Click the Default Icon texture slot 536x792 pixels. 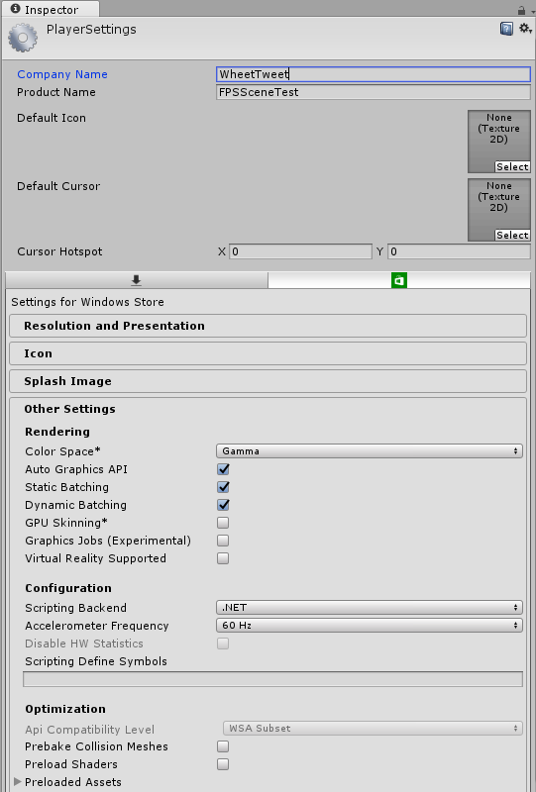click(x=499, y=142)
